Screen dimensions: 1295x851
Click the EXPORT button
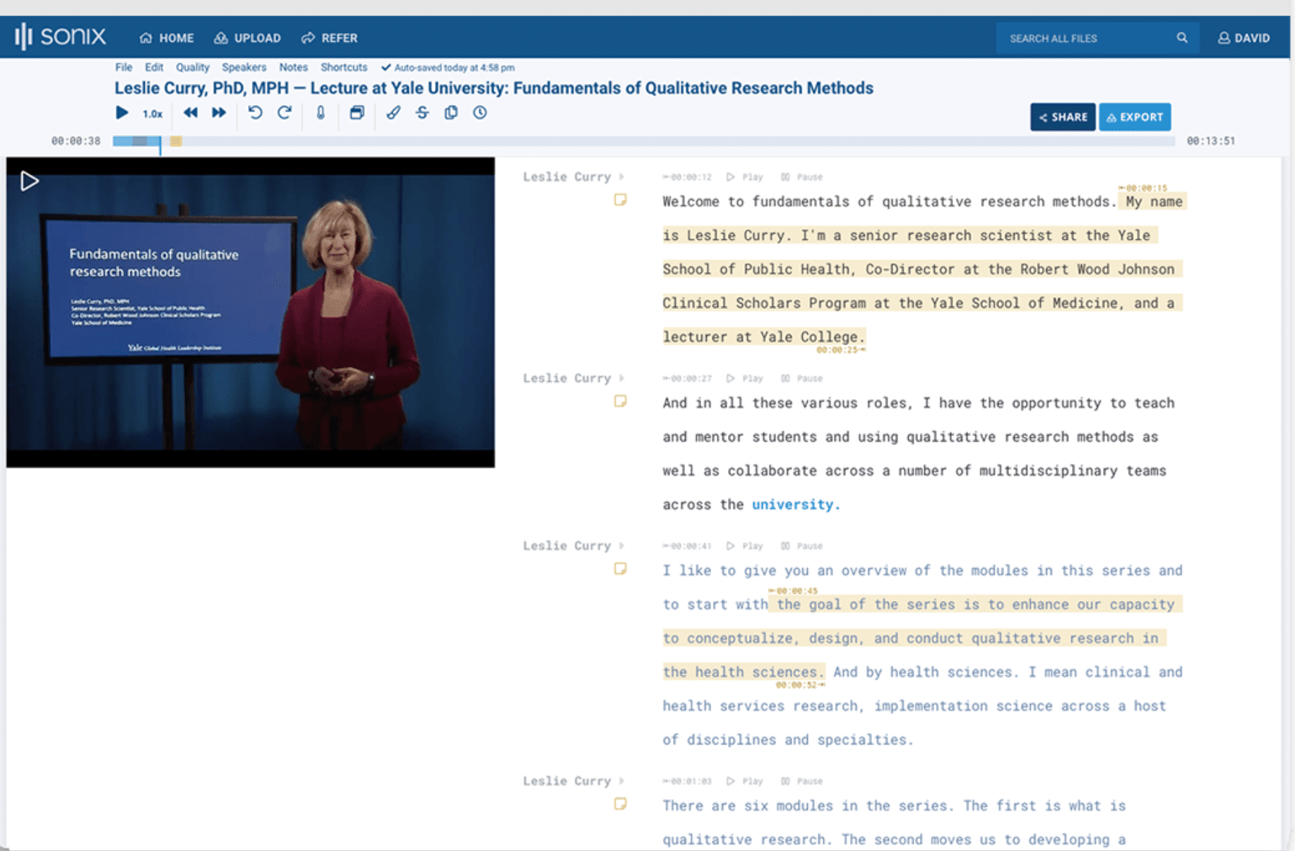pyautogui.click(x=1134, y=117)
